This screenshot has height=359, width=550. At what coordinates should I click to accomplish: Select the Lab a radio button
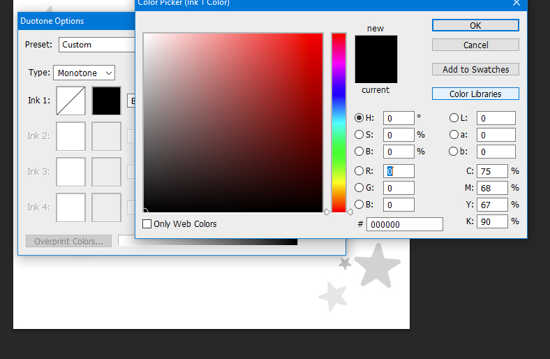click(x=454, y=134)
